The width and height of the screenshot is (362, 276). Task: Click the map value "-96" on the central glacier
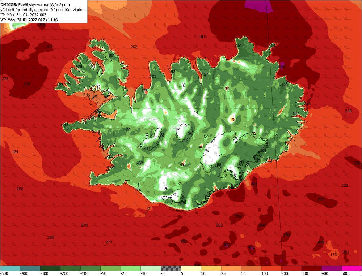(190, 133)
